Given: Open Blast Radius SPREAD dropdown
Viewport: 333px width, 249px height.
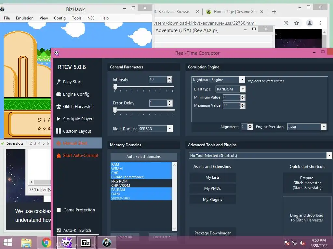Looking at the screenshot, I should click(170, 128).
